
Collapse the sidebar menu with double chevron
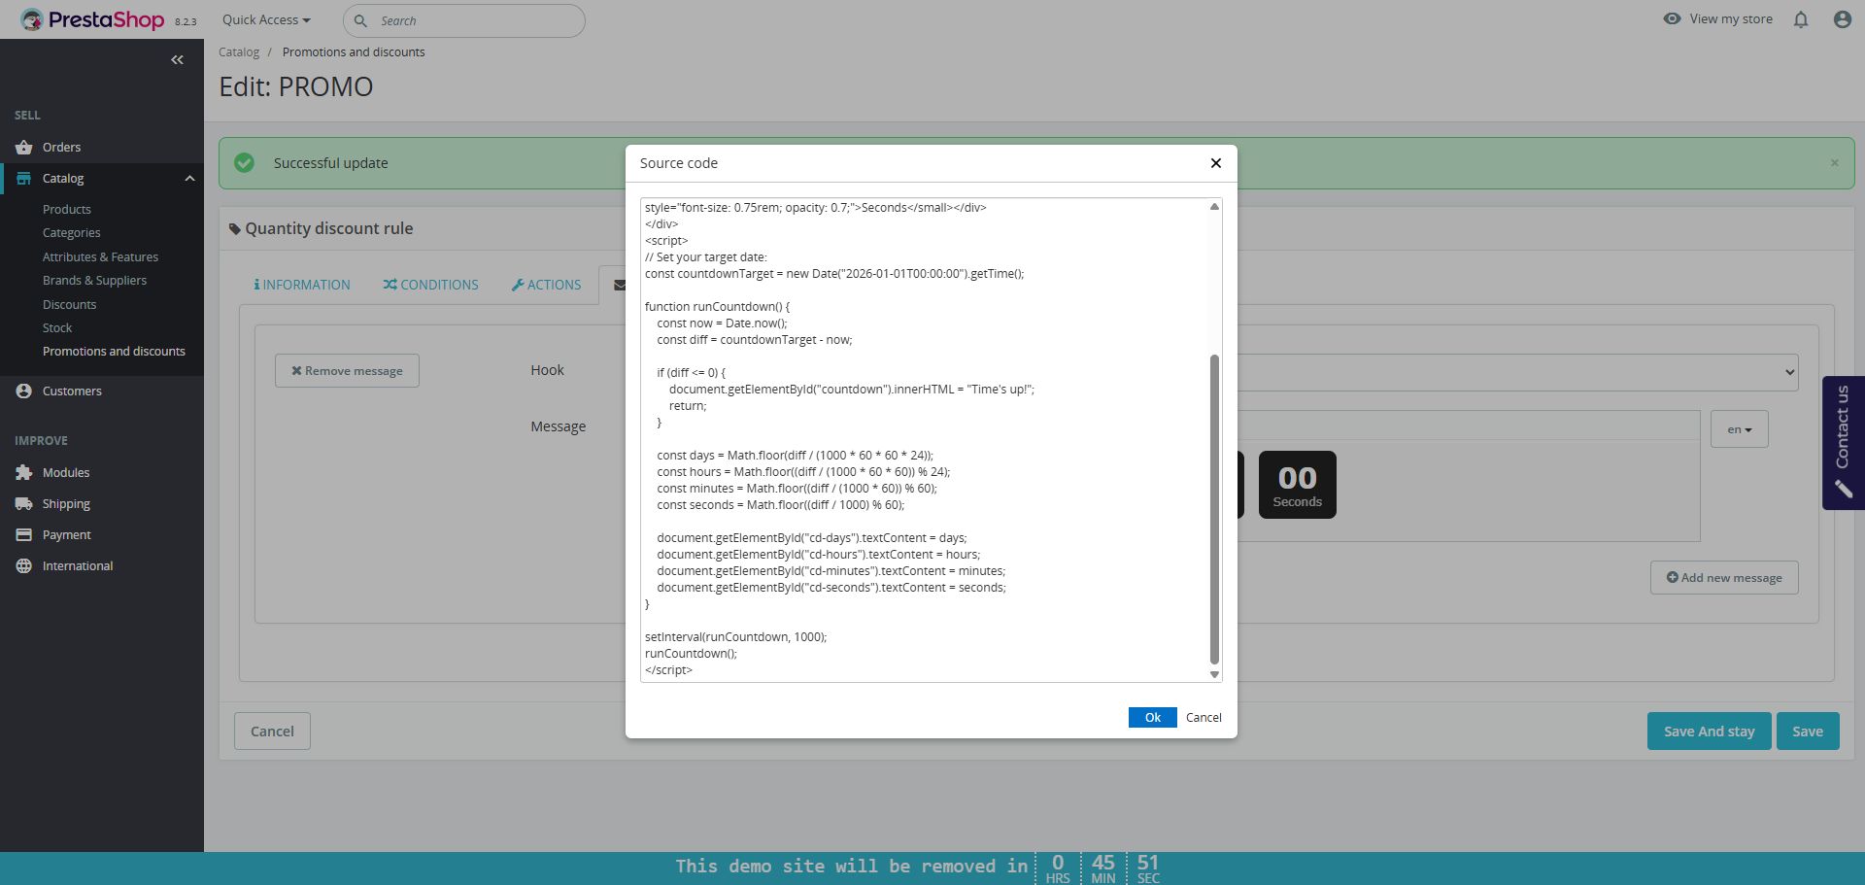click(x=177, y=60)
